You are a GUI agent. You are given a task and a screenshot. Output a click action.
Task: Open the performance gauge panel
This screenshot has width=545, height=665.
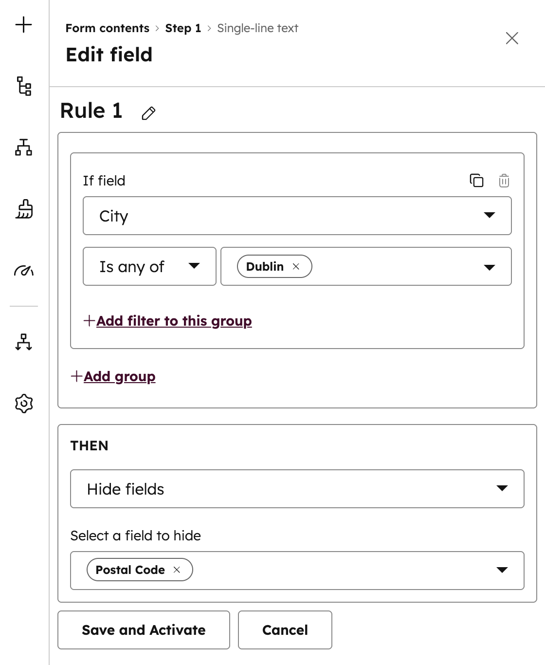pos(23,272)
